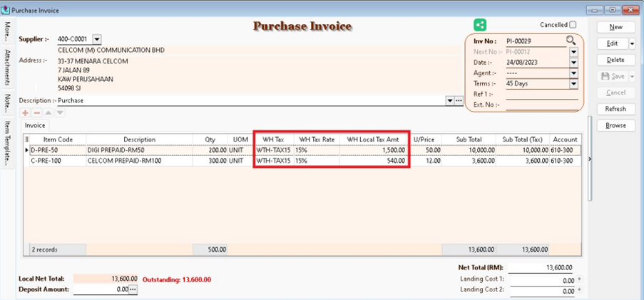
Task: Open the Attachments side tab
Action: coord(8,67)
